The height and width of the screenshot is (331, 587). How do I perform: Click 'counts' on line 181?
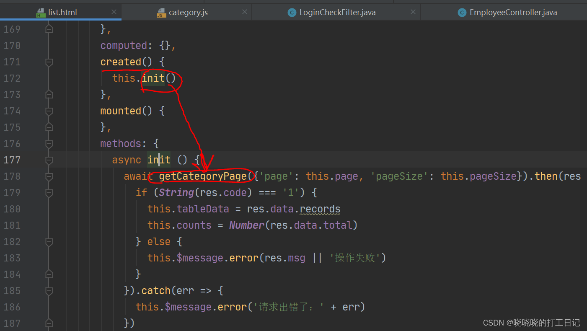pos(194,225)
